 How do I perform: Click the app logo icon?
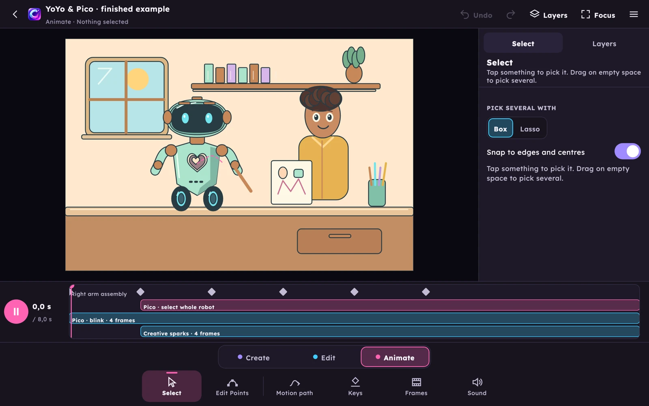(34, 14)
